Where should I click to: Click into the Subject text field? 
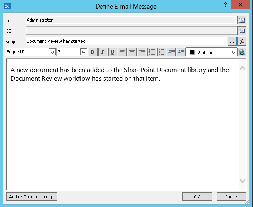126,41
